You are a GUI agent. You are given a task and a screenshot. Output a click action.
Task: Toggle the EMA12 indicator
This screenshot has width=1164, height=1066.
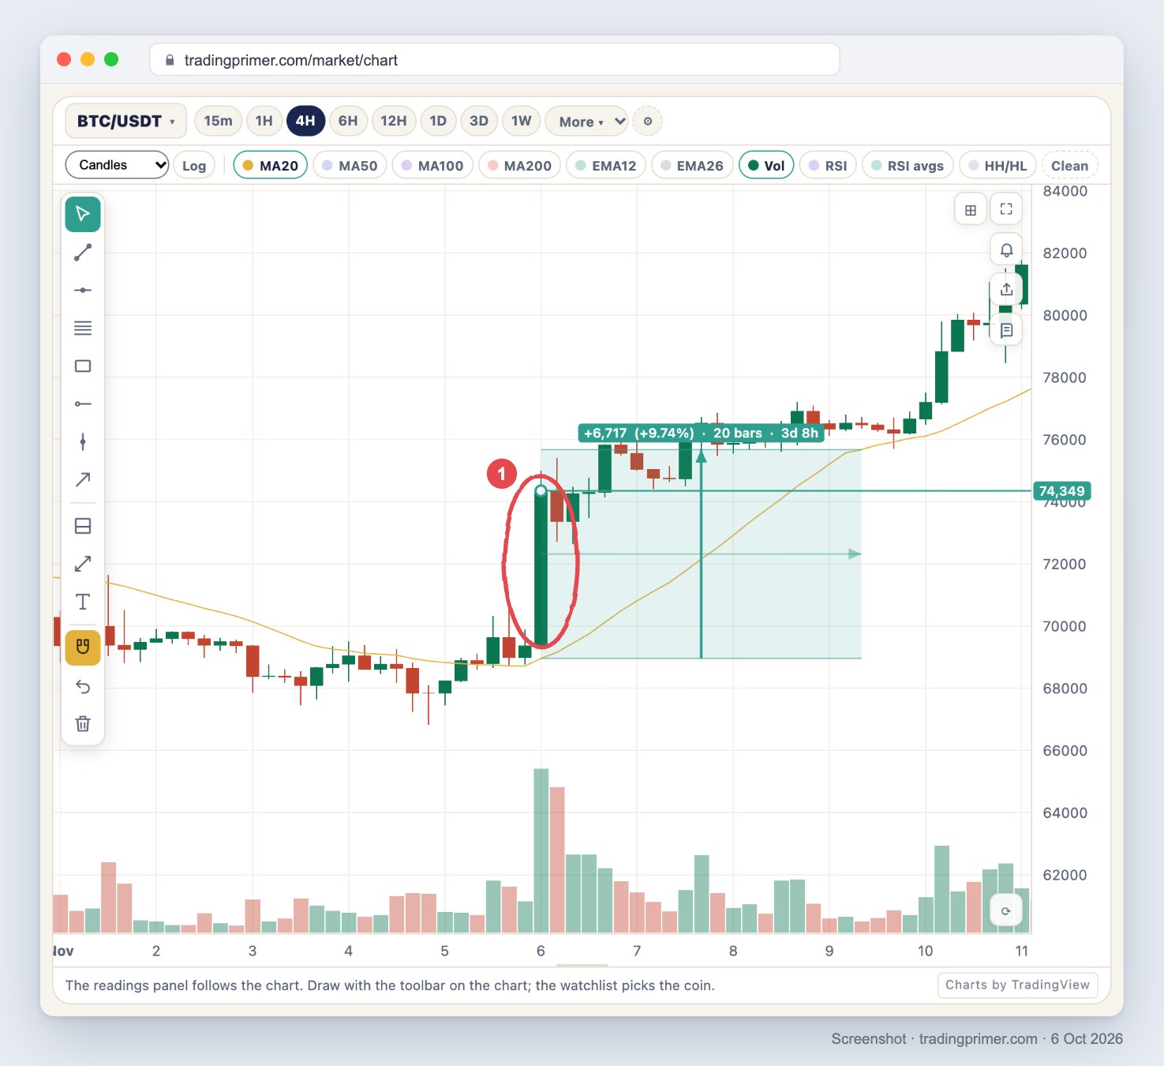606,165
